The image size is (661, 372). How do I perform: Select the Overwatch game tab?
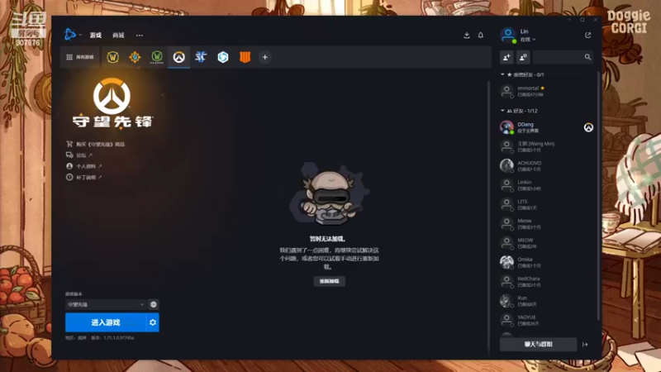[x=178, y=57]
